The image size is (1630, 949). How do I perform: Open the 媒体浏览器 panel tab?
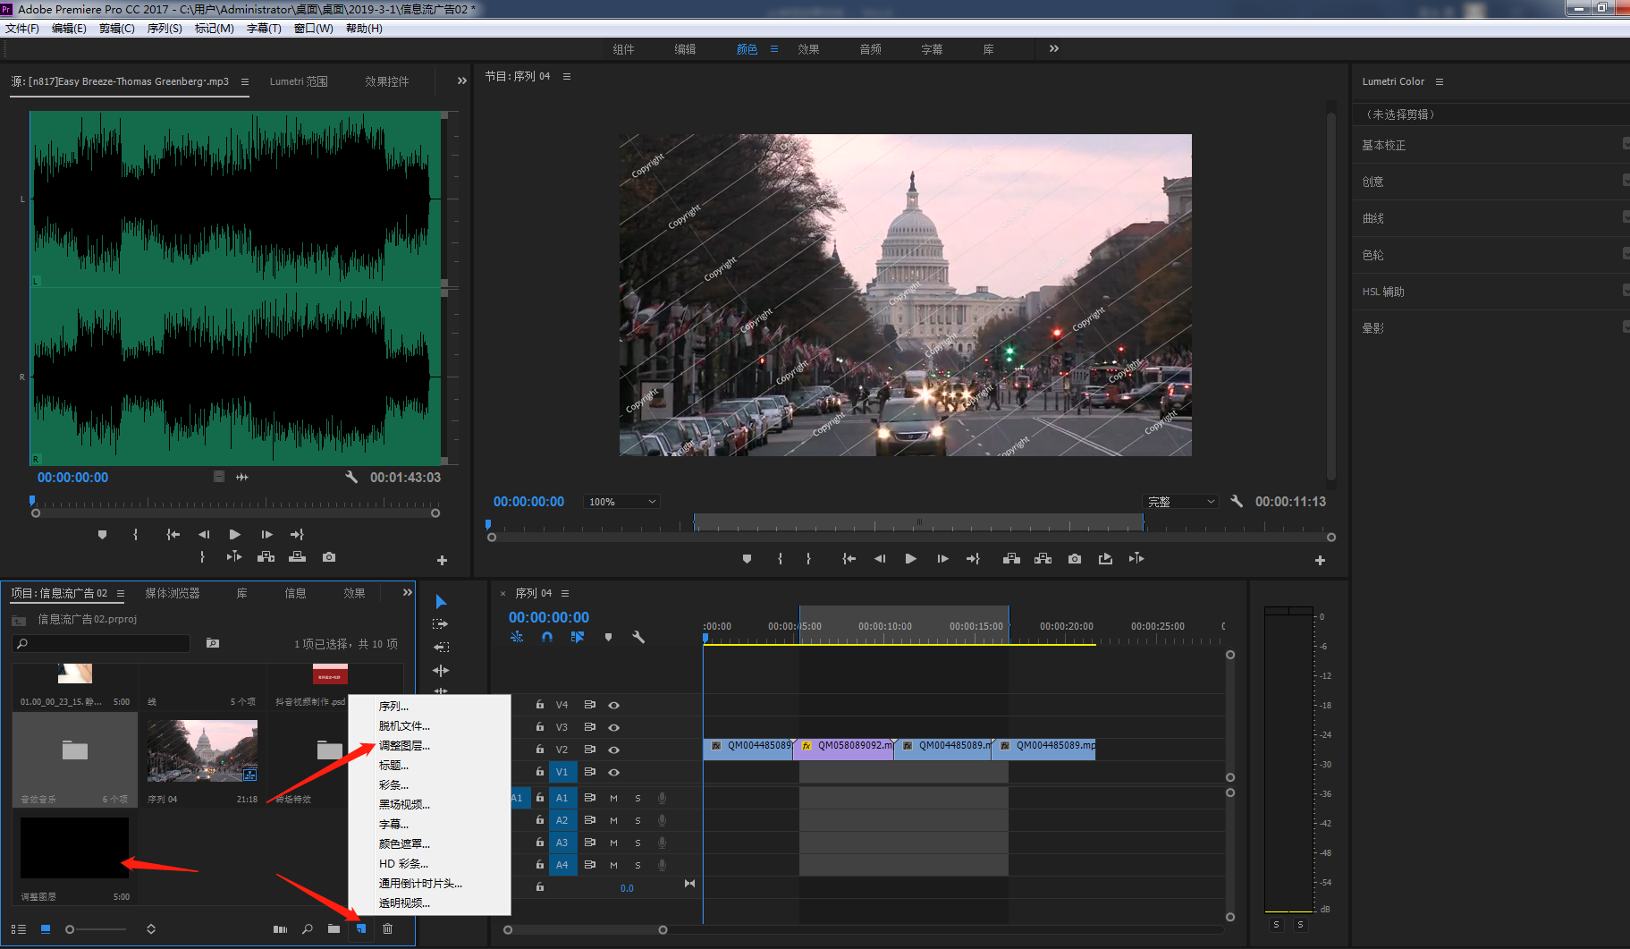173,593
